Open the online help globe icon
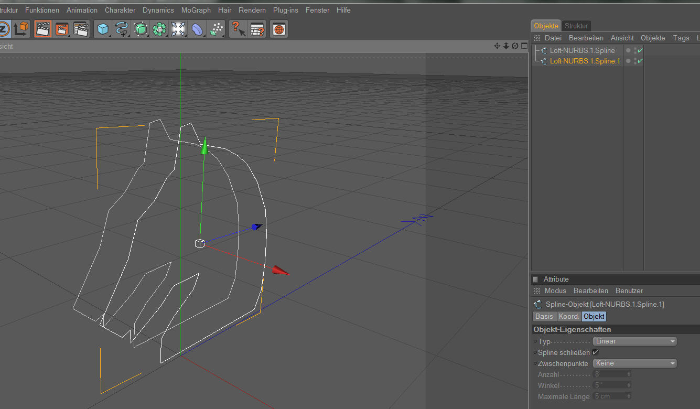700x409 pixels. click(x=279, y=29)
